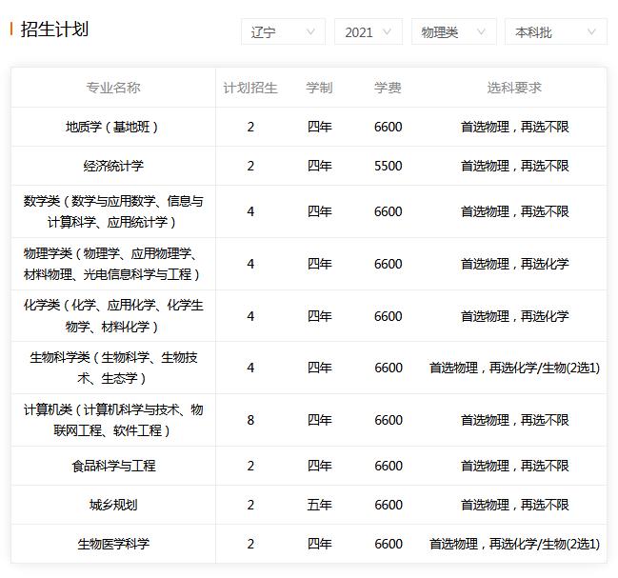Click 首选物理,再选不限 requirement for 食品科学与工程
The image size is (618, 578).
pyautogui.click(x=515, y=466)
